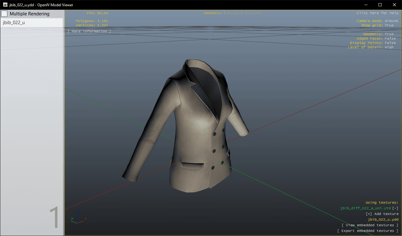The image size is (402, 236).
Task: Click Export embedded textures
Action: point(368,231)
